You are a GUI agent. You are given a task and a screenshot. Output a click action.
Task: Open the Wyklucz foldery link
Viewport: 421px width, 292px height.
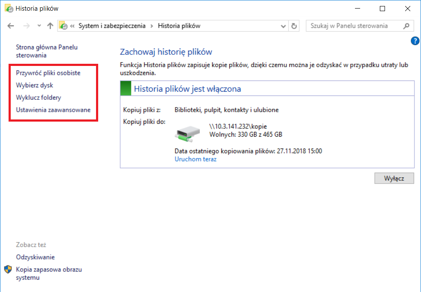pos(39,98)
